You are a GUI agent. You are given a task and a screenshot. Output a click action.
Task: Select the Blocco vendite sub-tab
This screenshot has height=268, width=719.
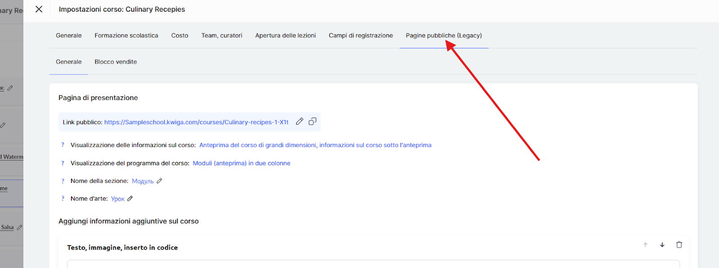click(x=115, y=62)
